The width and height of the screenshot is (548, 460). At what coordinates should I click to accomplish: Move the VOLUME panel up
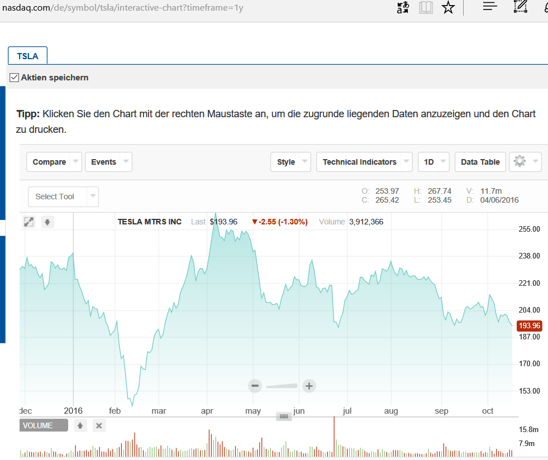[80, 425]
